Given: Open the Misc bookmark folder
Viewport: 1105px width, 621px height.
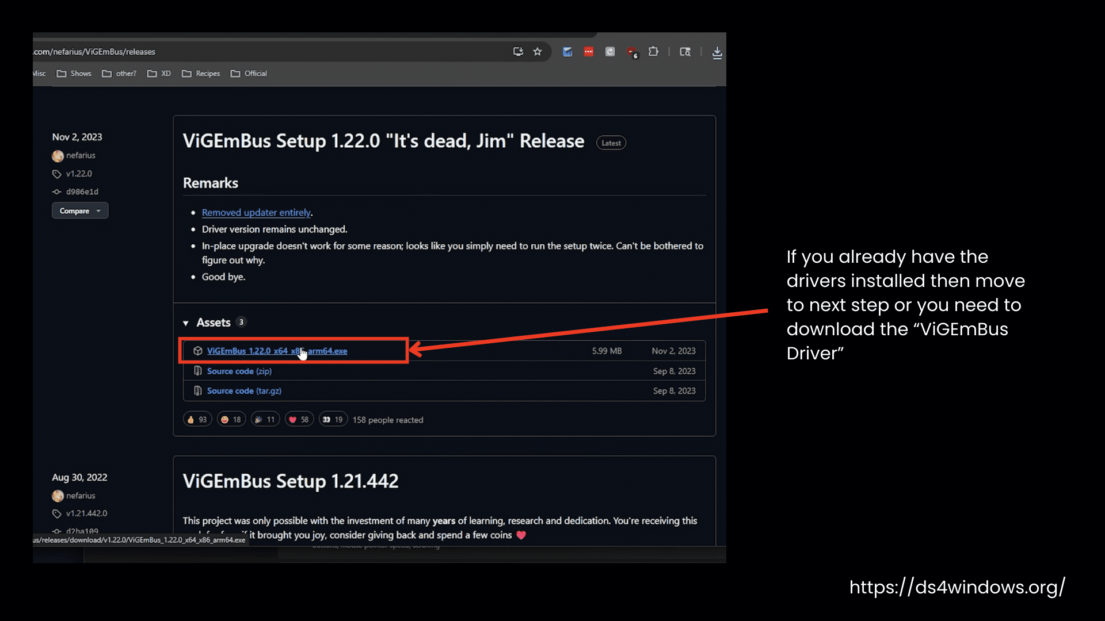Looking at the screenshot, I should [x=39, y=74].
